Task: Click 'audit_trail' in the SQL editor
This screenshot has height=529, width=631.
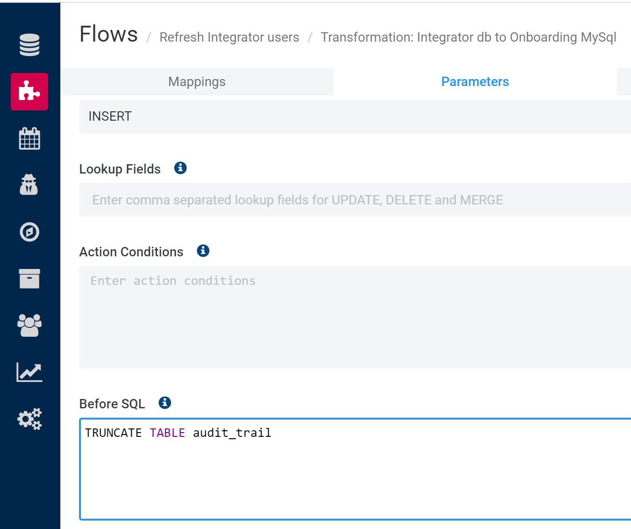Action: point(232,433)
